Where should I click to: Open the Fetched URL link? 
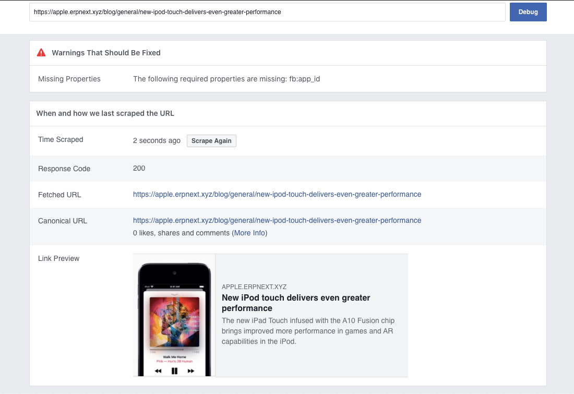277,194
